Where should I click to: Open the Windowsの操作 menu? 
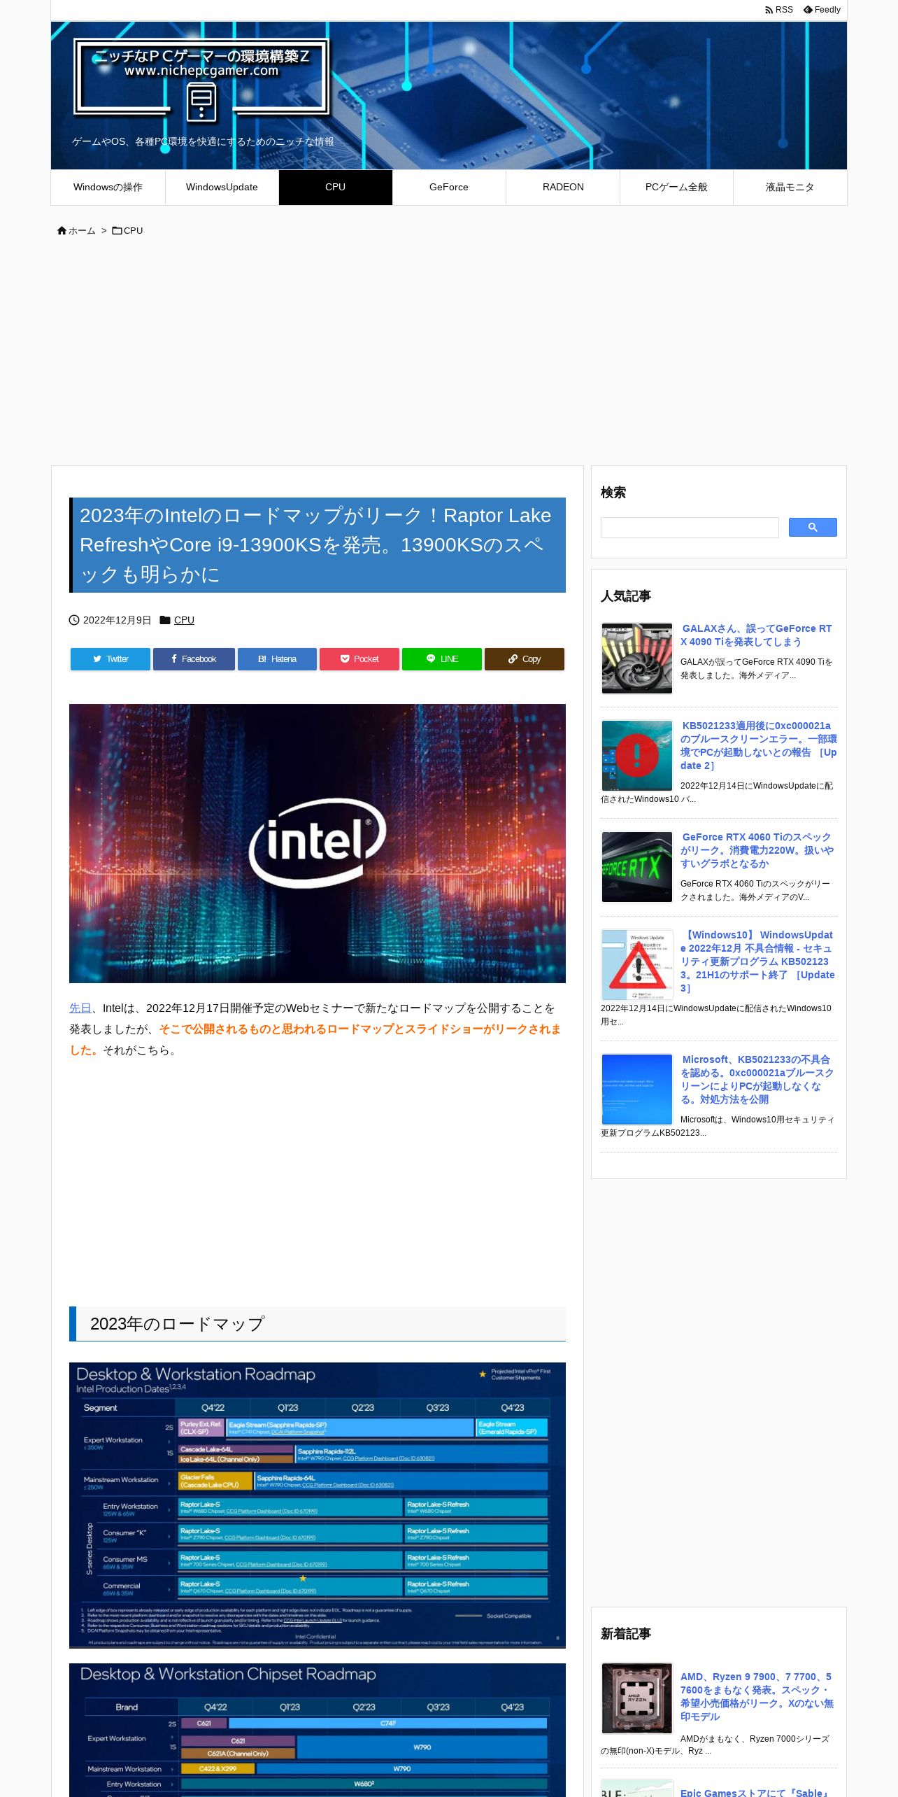coord(108,188)
